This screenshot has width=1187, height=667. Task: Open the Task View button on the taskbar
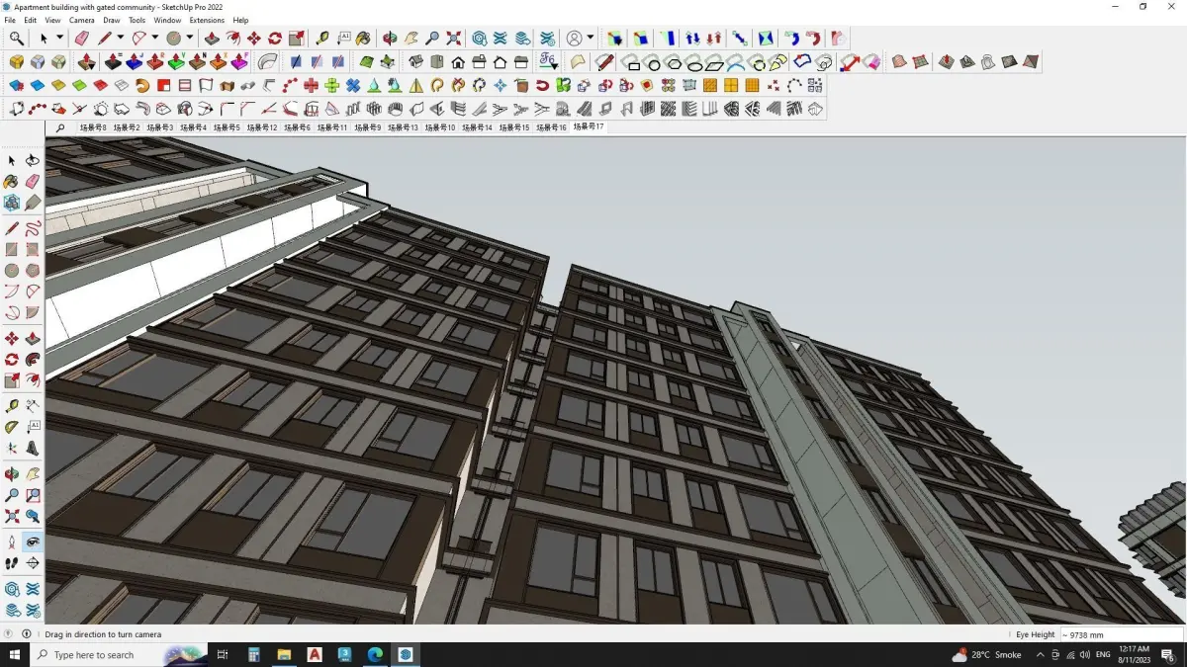[x=223, y=654]
